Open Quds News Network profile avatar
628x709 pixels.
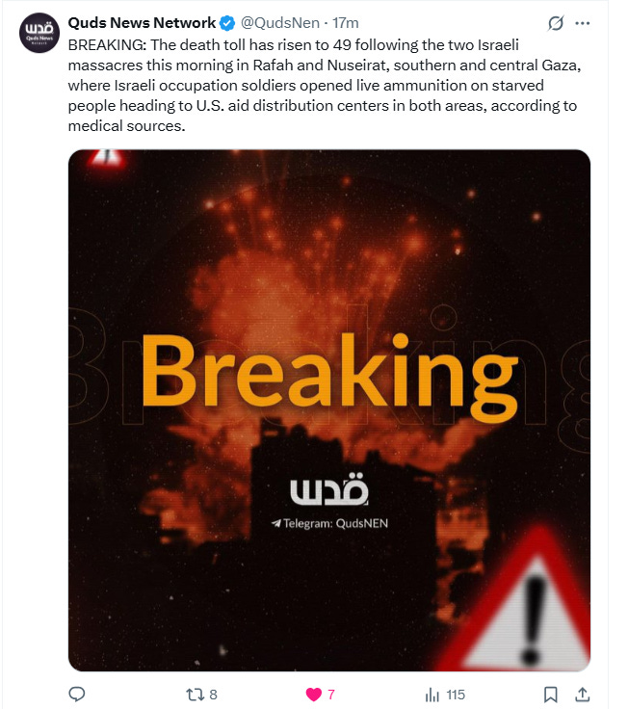point(39,33)
